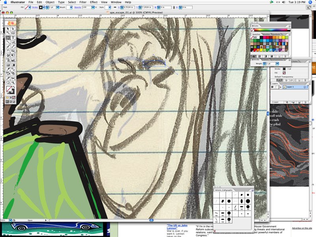Open the Filter menu
Screen dimensions: 316x237
(x=83, y=2)
